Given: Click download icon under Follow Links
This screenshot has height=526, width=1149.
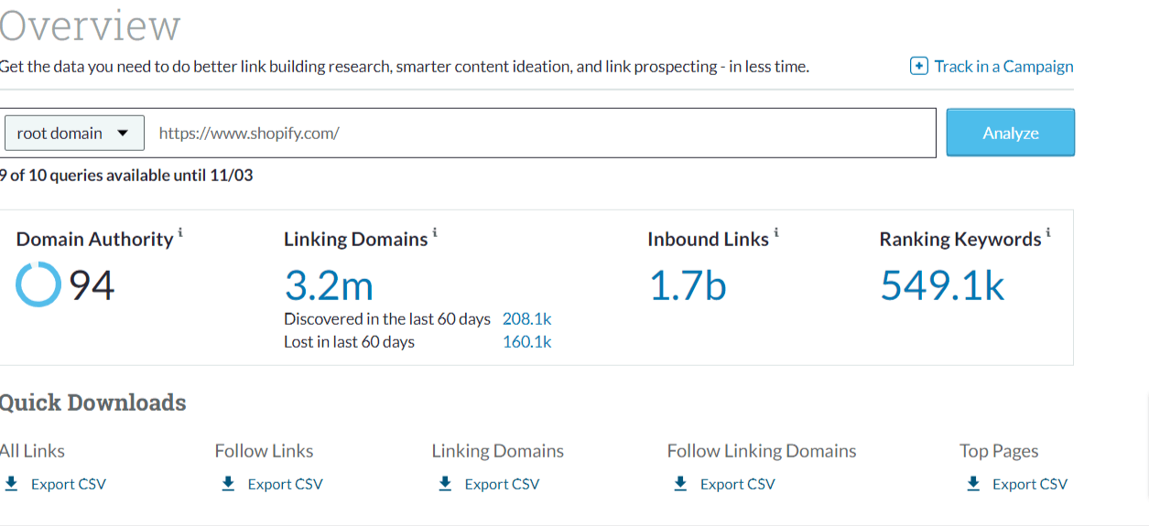Looking at the screenshot, I should [x=228, y=484].
